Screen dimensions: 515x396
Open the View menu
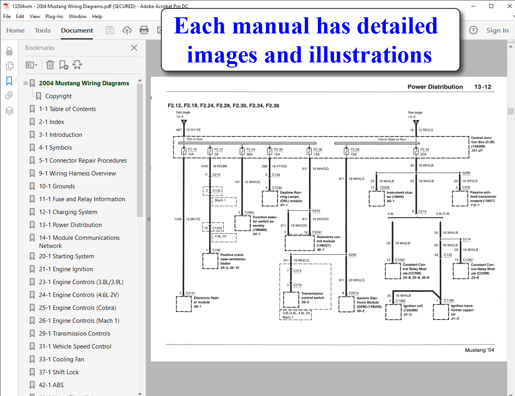[x=35, y=16]
